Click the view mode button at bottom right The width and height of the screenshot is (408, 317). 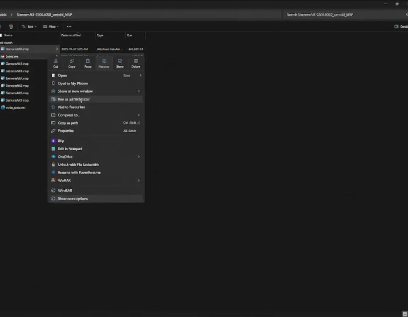tap(405, 314)
